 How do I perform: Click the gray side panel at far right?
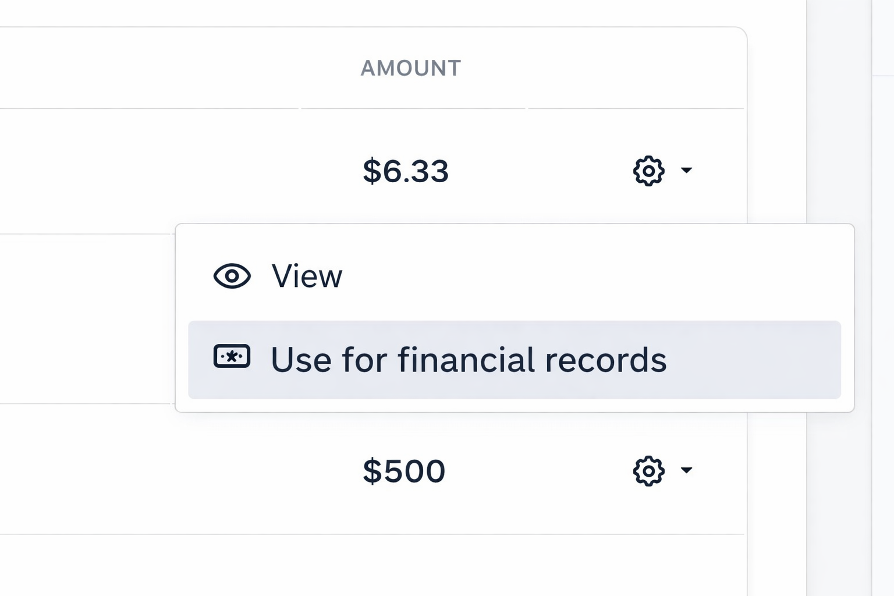(x=883, y=349)
